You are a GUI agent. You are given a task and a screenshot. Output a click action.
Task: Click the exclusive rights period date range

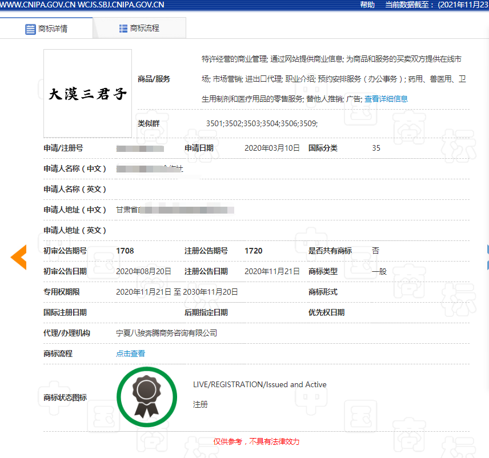tap(177, 292)
